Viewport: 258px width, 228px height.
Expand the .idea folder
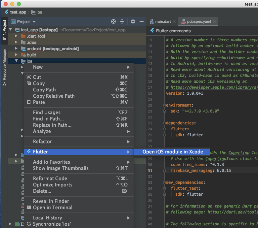[x=16, y=42]
